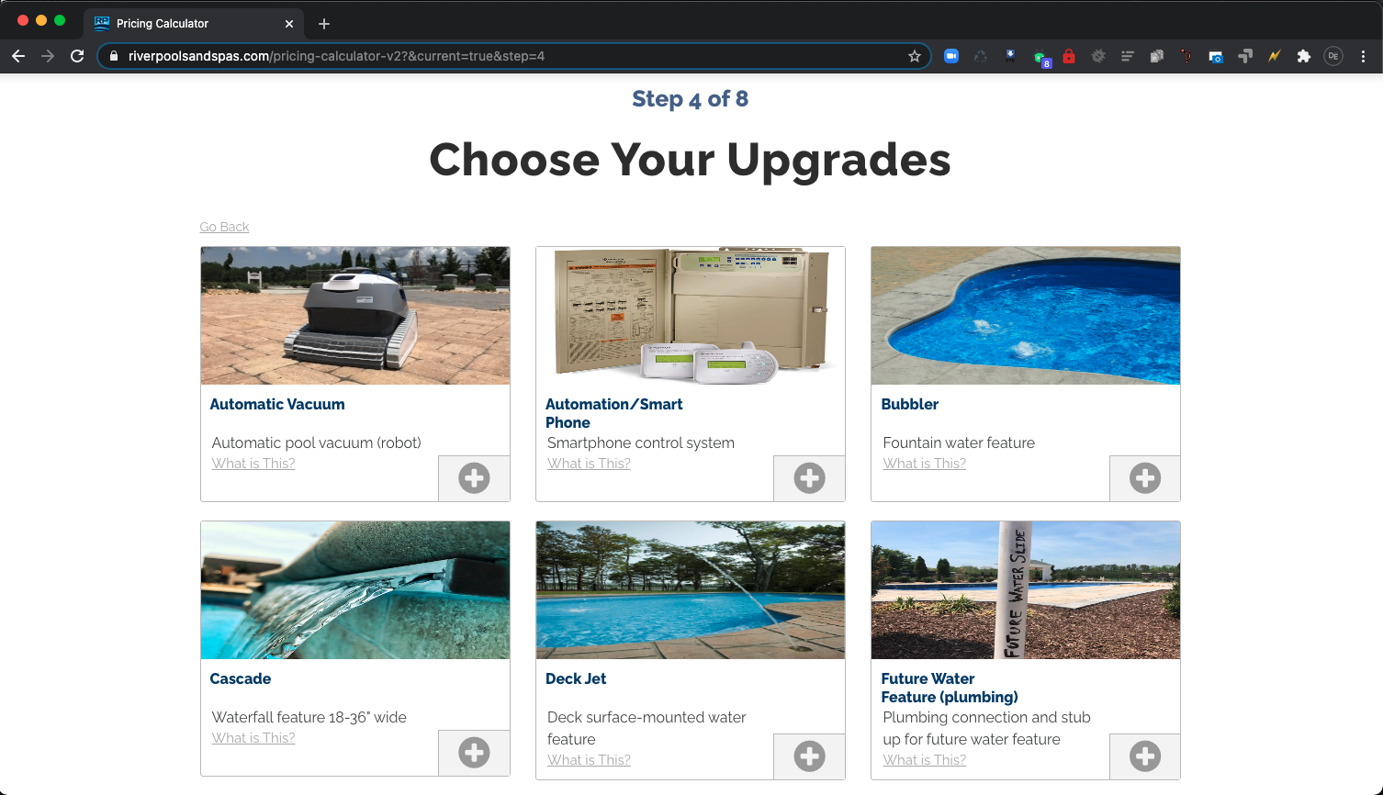This screenshot has height=795, width=1383.
Task: Click the 'Step 4 of 8' text
Action: 691,99
